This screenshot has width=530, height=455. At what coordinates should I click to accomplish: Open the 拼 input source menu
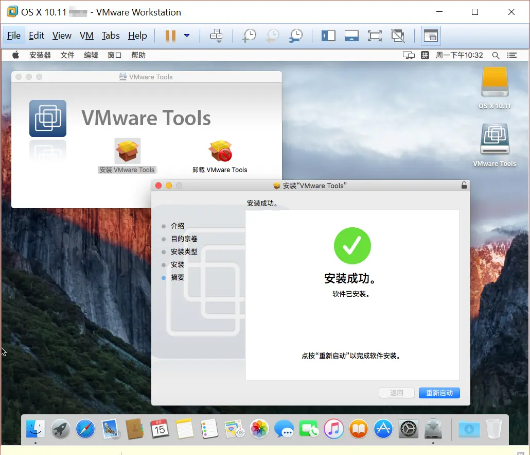(425, 55)
